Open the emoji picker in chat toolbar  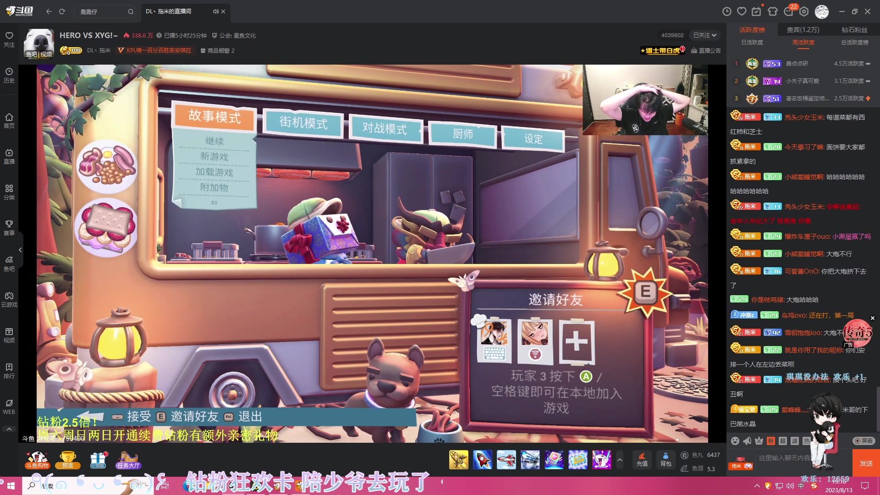[x=735, y=441]
